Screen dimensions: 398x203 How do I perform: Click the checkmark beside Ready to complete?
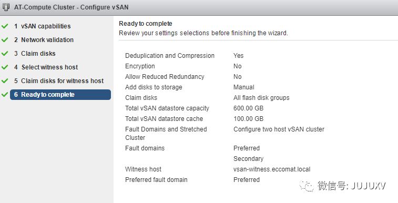tap(5, 95)
